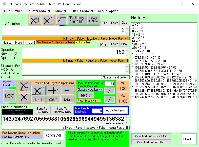Click To Binary 01010101 button
This screenshot has height=147, width=199.
77,20
